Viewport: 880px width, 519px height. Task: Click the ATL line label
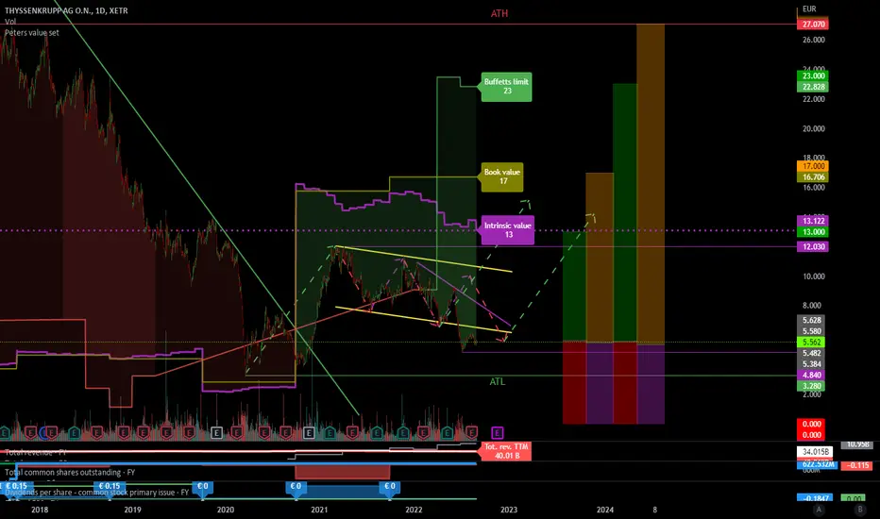coord(498,381)
